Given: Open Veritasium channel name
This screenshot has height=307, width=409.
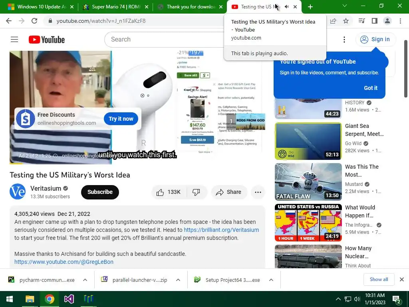Looking at the screenshot, I should [46, 189].
